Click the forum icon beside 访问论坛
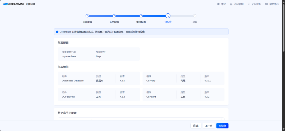Viewport: 285px width, 131px height. point(249,4)
